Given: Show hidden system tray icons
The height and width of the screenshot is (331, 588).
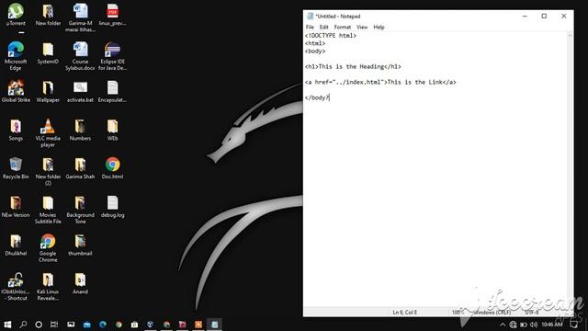Looking at the screenshot, I should pos(503,325).
